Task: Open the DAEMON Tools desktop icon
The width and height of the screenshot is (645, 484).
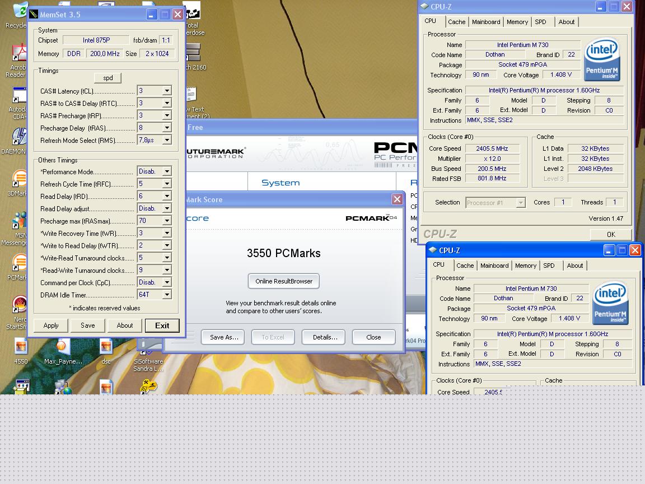Action: [x=19, y=136]
